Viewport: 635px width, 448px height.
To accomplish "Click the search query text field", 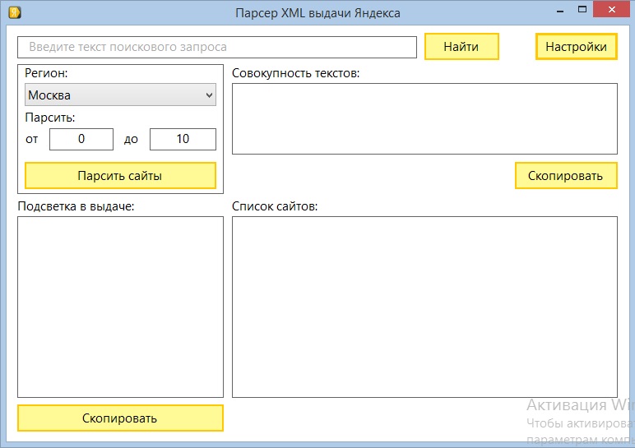I will tap(217, 47).
